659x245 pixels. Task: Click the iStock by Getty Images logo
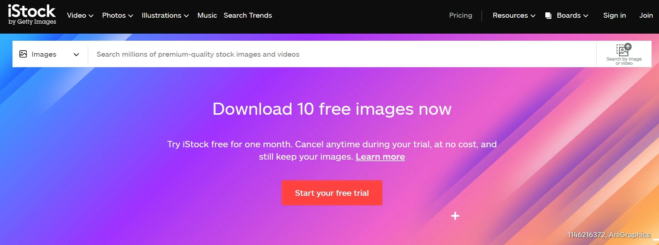click(32, 15)
